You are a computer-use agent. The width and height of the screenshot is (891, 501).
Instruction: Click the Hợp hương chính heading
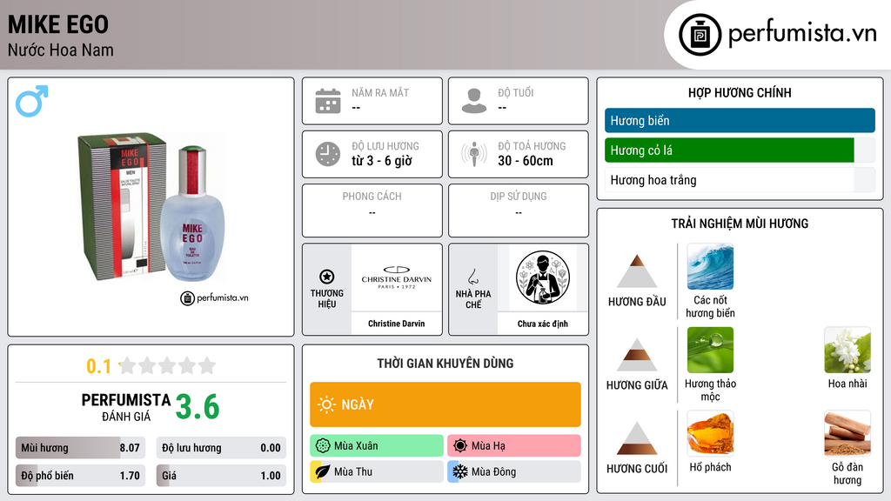740,92
